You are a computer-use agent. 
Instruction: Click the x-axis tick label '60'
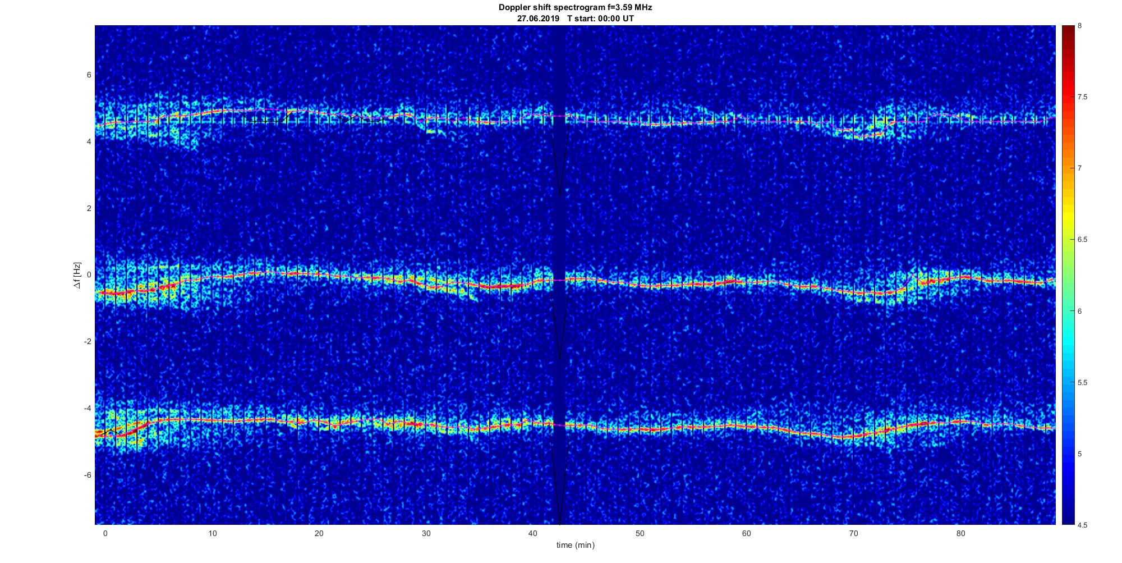(x=747, y=533)
